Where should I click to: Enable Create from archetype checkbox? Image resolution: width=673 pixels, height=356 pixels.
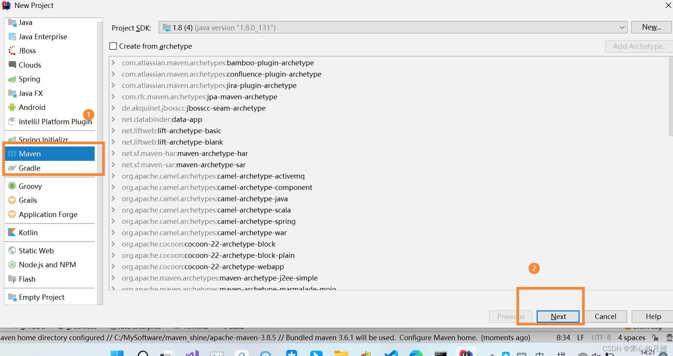tap(113, 46)
